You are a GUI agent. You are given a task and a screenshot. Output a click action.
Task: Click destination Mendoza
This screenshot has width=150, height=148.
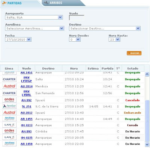click(42, 86)
